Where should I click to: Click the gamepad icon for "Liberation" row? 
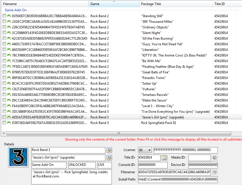9,49
